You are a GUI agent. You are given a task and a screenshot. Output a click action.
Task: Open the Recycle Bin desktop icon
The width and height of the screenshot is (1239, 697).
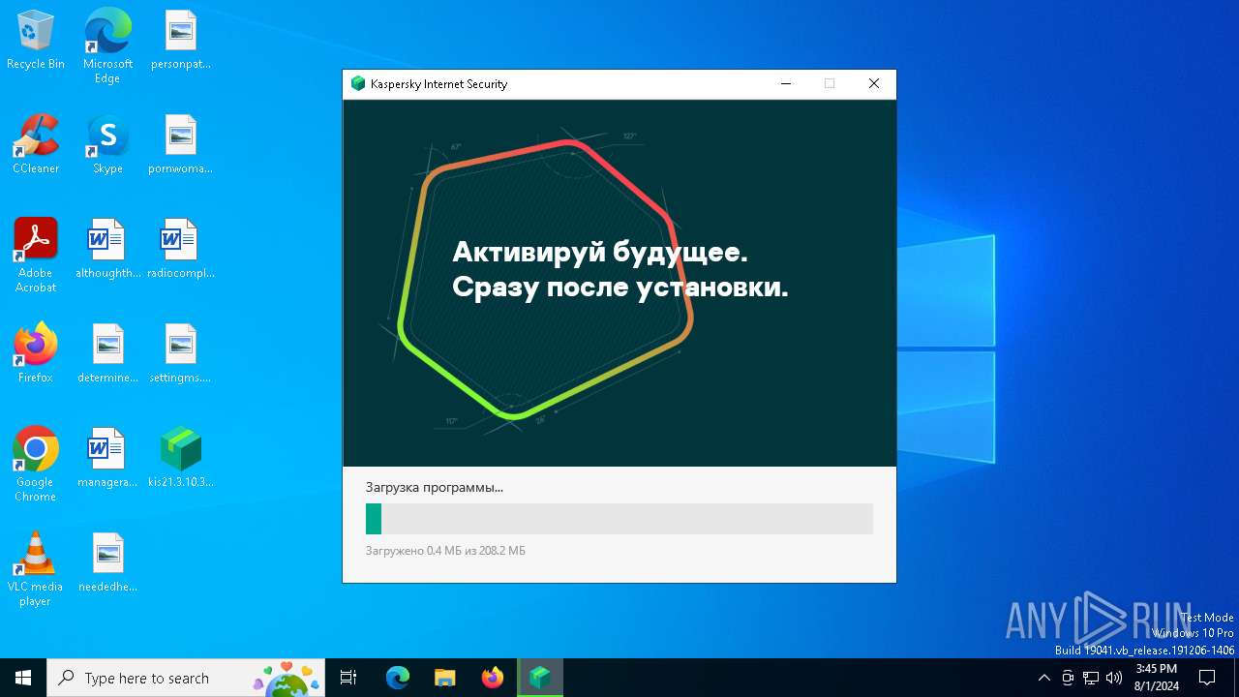[36, 40]
